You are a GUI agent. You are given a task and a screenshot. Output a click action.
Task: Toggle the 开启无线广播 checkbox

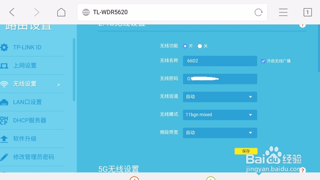tap(263, 61)
